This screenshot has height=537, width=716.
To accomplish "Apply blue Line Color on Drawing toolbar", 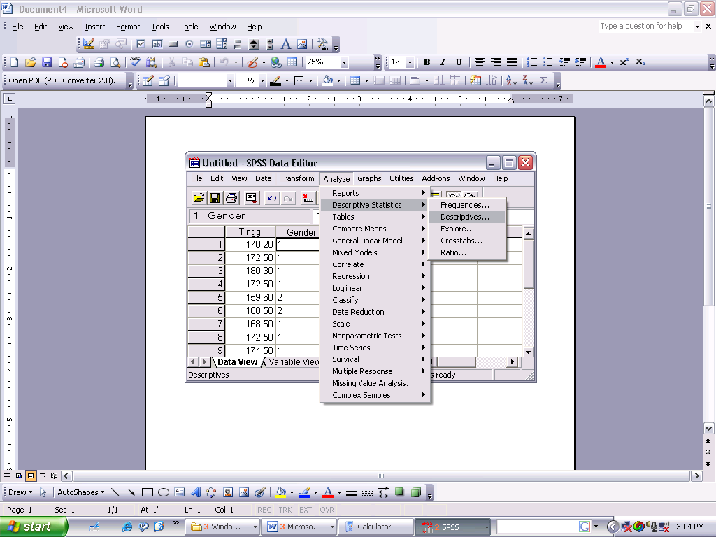I will (x=304, y=492).
